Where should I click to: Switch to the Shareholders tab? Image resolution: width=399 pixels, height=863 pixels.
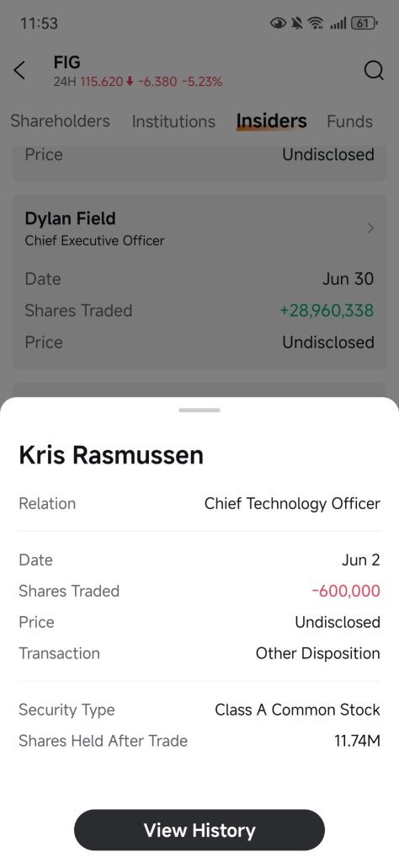(60, 121)
